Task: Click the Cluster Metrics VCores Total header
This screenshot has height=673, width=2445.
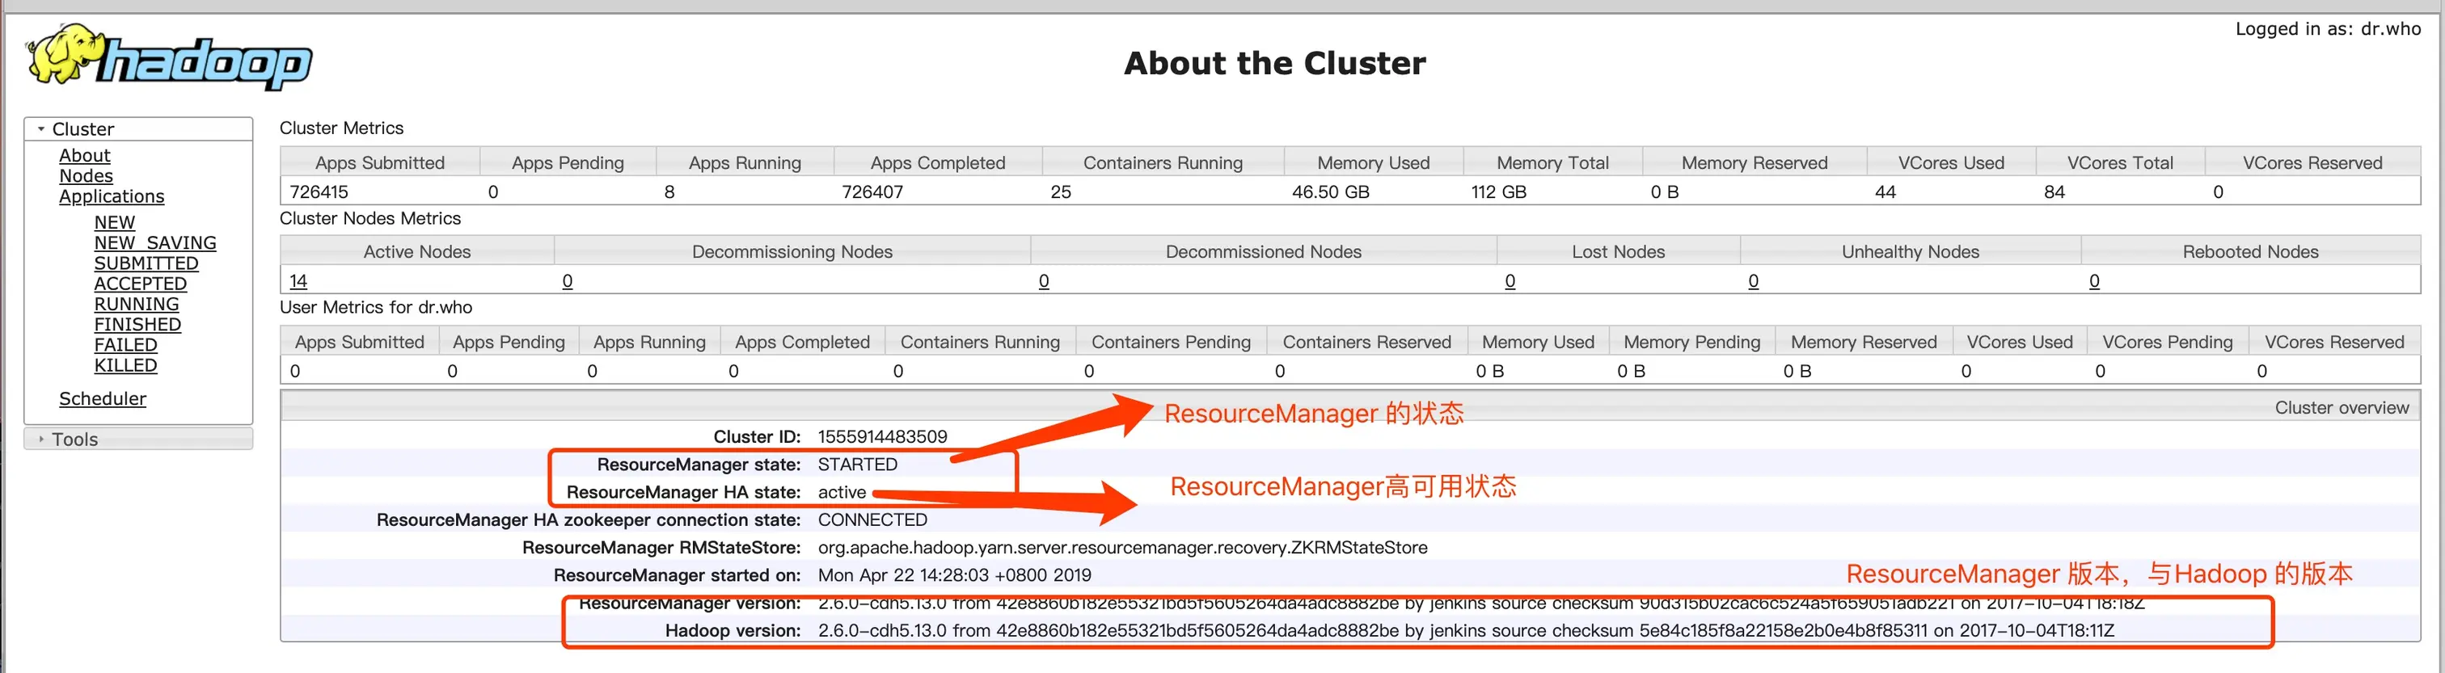Action: (x=2121, y=163)
